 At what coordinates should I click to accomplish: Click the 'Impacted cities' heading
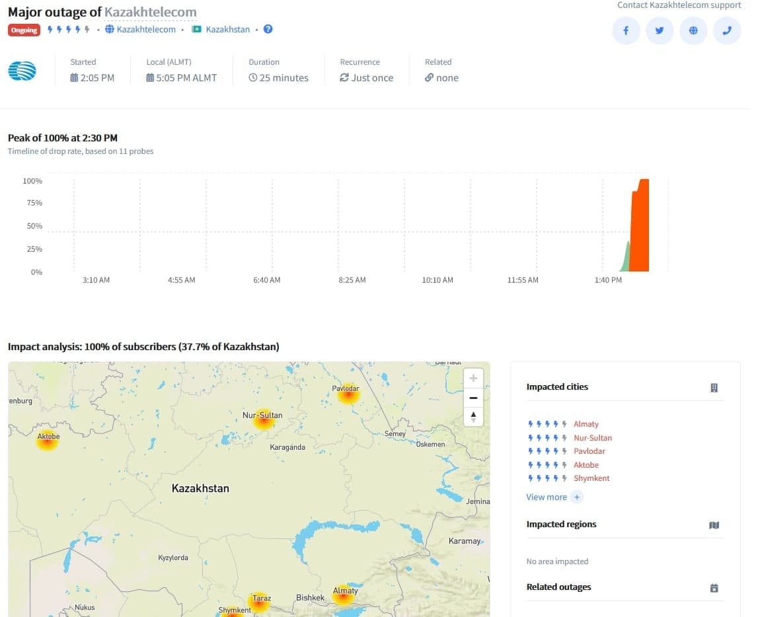pos(557,386)
